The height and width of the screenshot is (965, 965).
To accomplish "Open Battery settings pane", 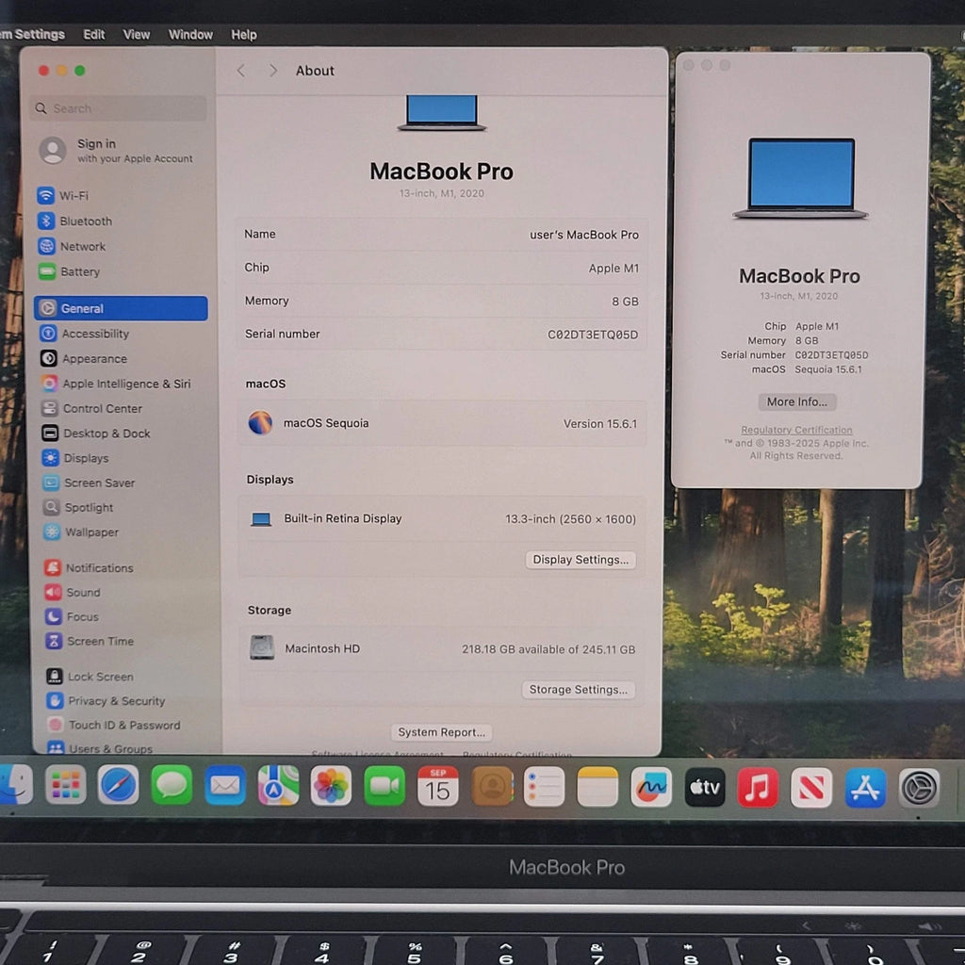I will (x=79, y=272).
